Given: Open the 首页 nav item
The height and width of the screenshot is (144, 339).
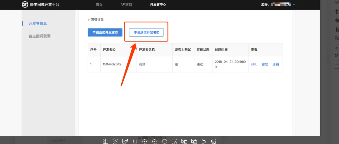Looking at the screenshot, I should [99, 4].
